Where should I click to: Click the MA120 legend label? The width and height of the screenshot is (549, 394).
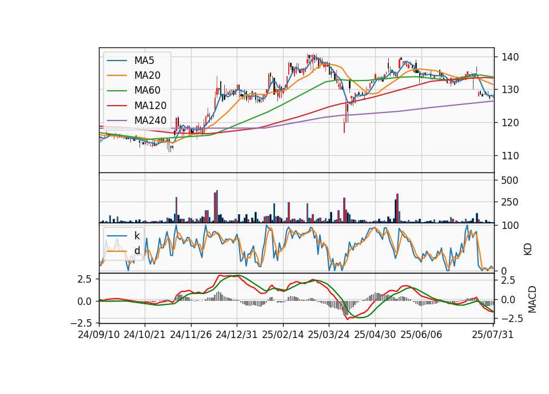pyautogui.click(x=150, y=106)
